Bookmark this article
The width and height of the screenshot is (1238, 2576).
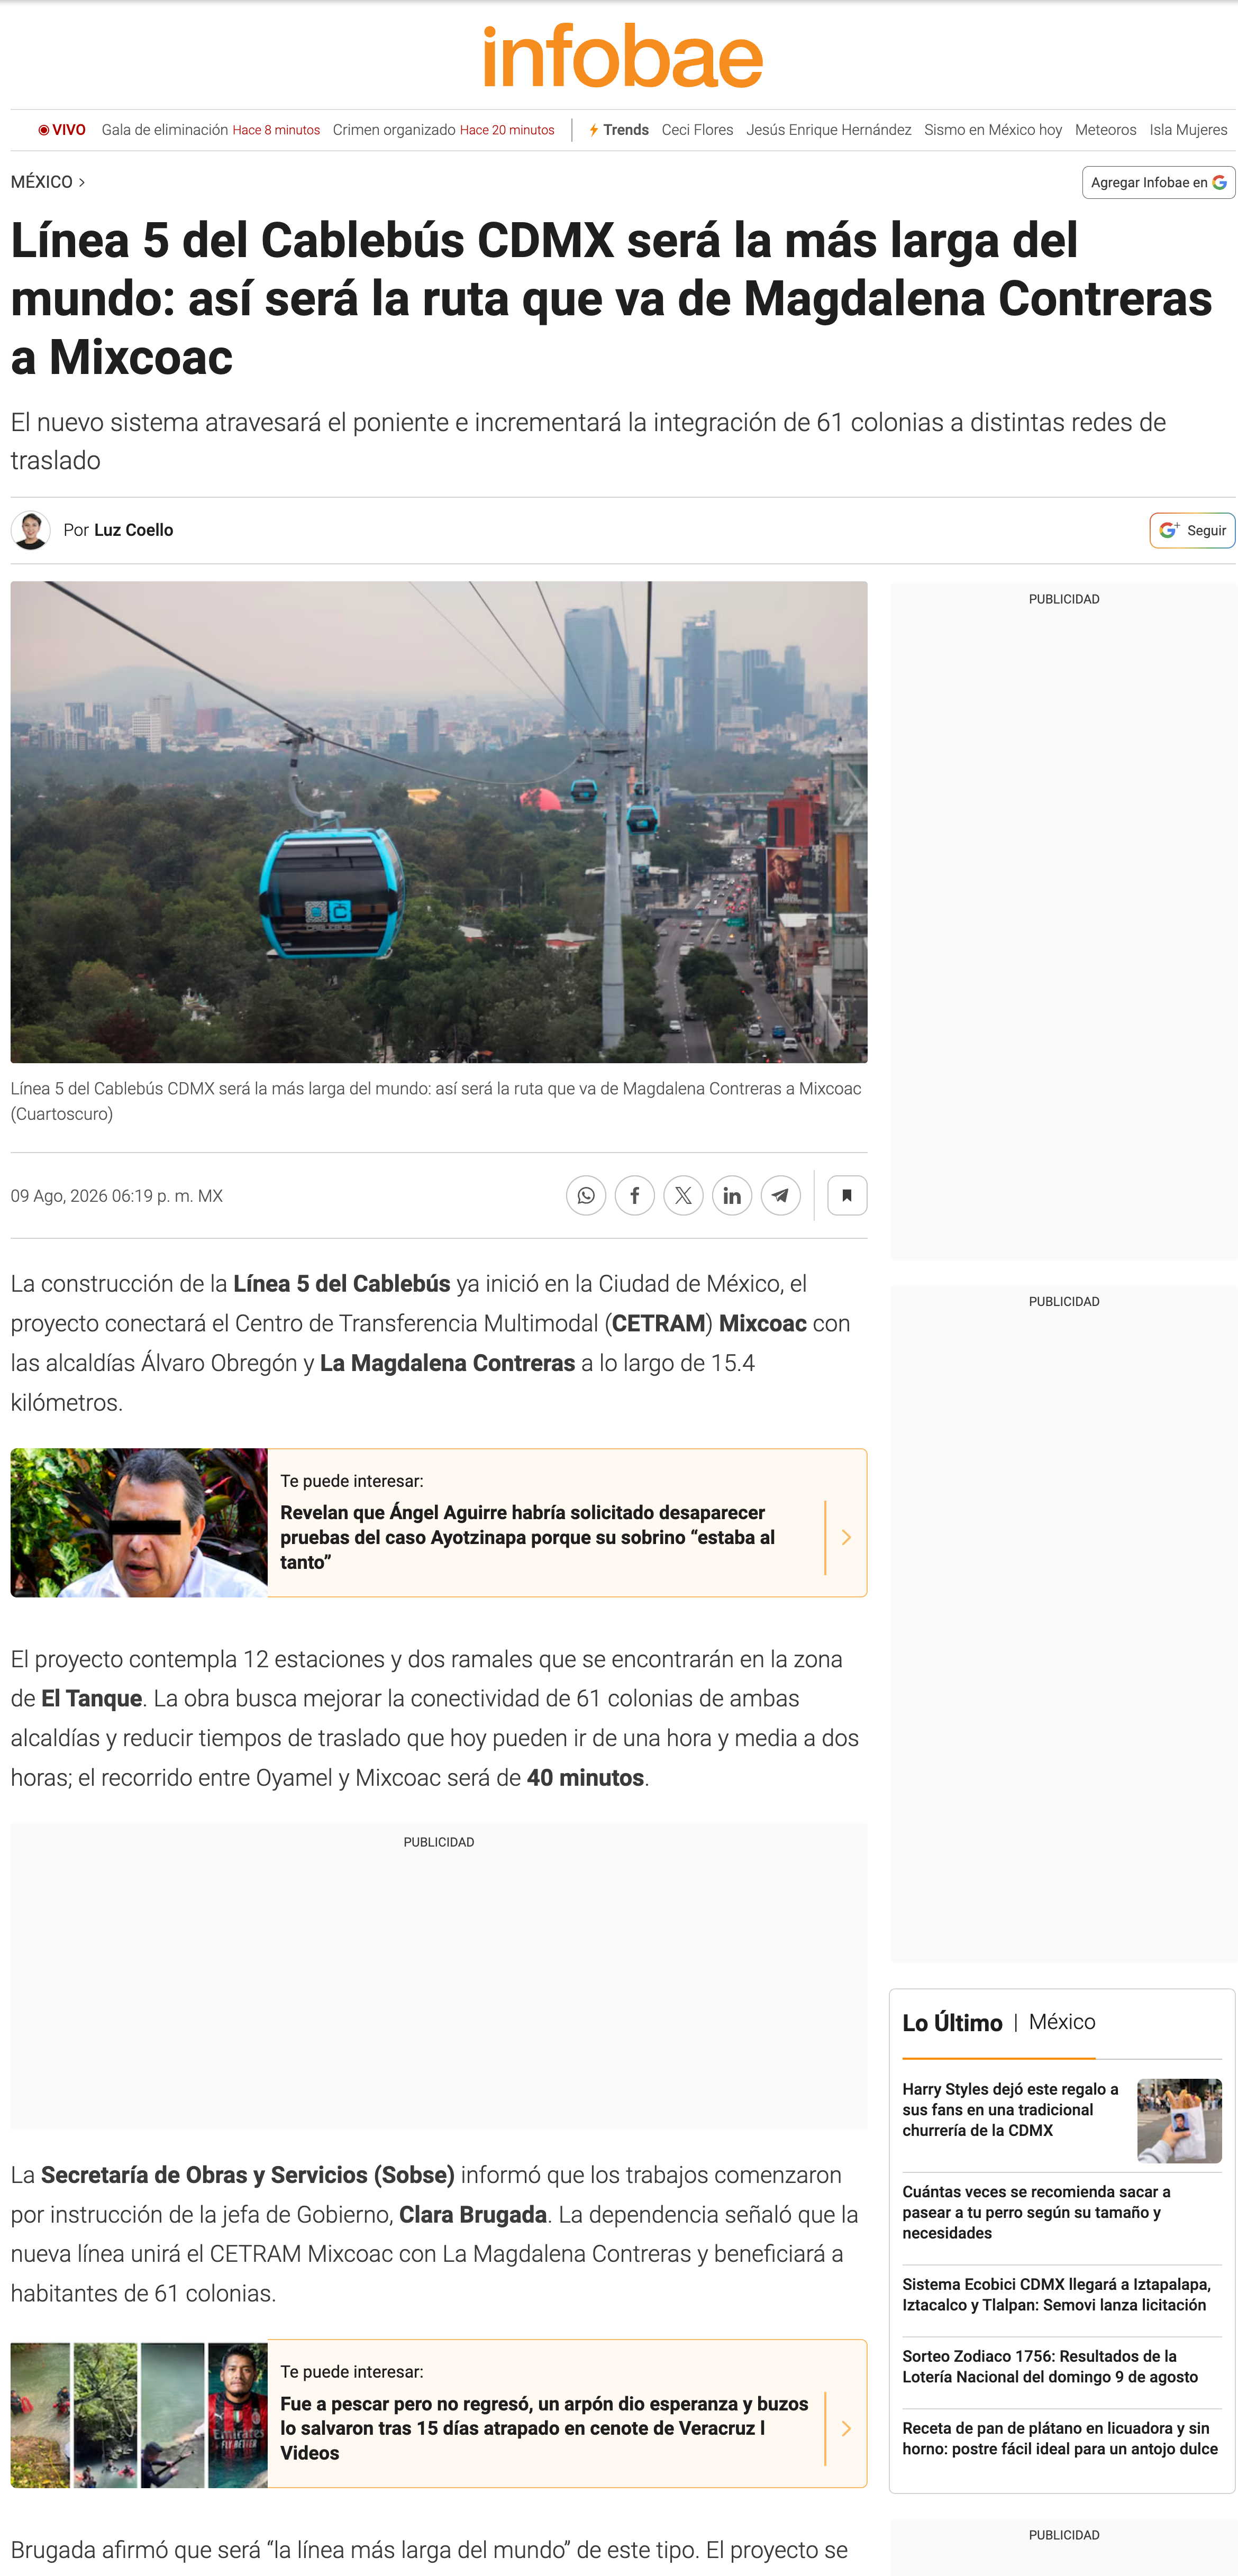847,1195
